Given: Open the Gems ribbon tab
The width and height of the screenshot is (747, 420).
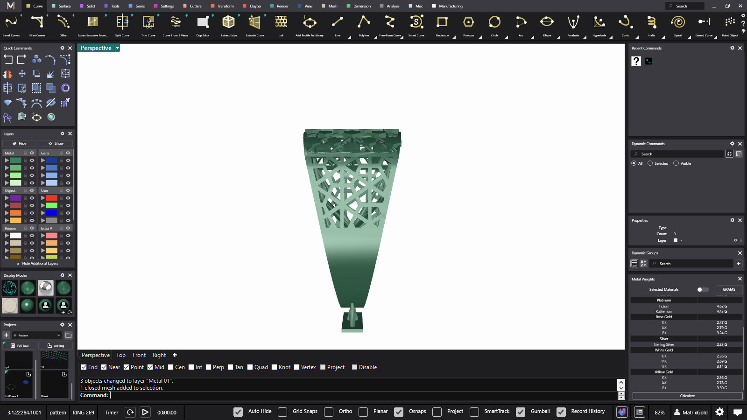Looking at the screenshot, I should pos(137,6).
